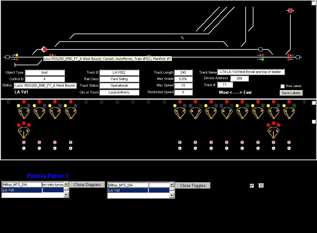Click the red block marker at top right

pyautogui.click(x=290, y=11)
